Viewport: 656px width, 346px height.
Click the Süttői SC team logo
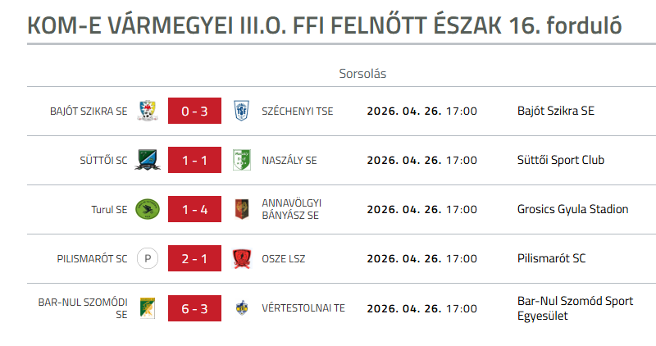pyautogui.click(x=148, y=160)
